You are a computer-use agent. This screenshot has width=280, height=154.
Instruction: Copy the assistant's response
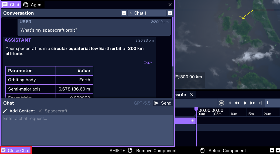pos(148,62)
